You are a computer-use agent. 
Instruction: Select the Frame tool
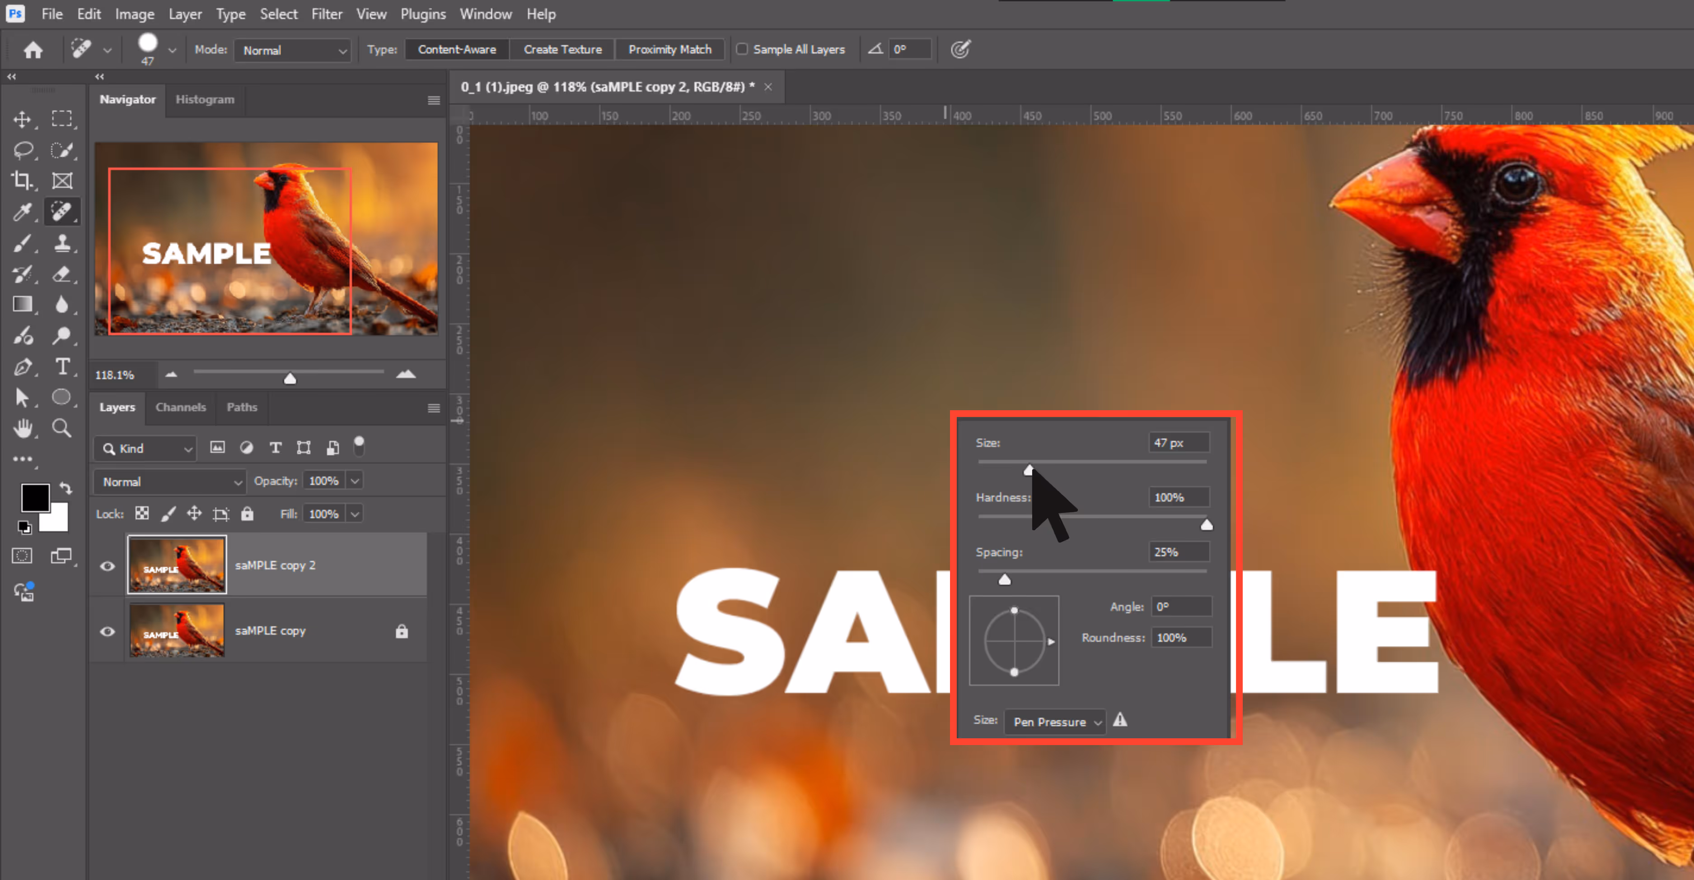(62, 181)
